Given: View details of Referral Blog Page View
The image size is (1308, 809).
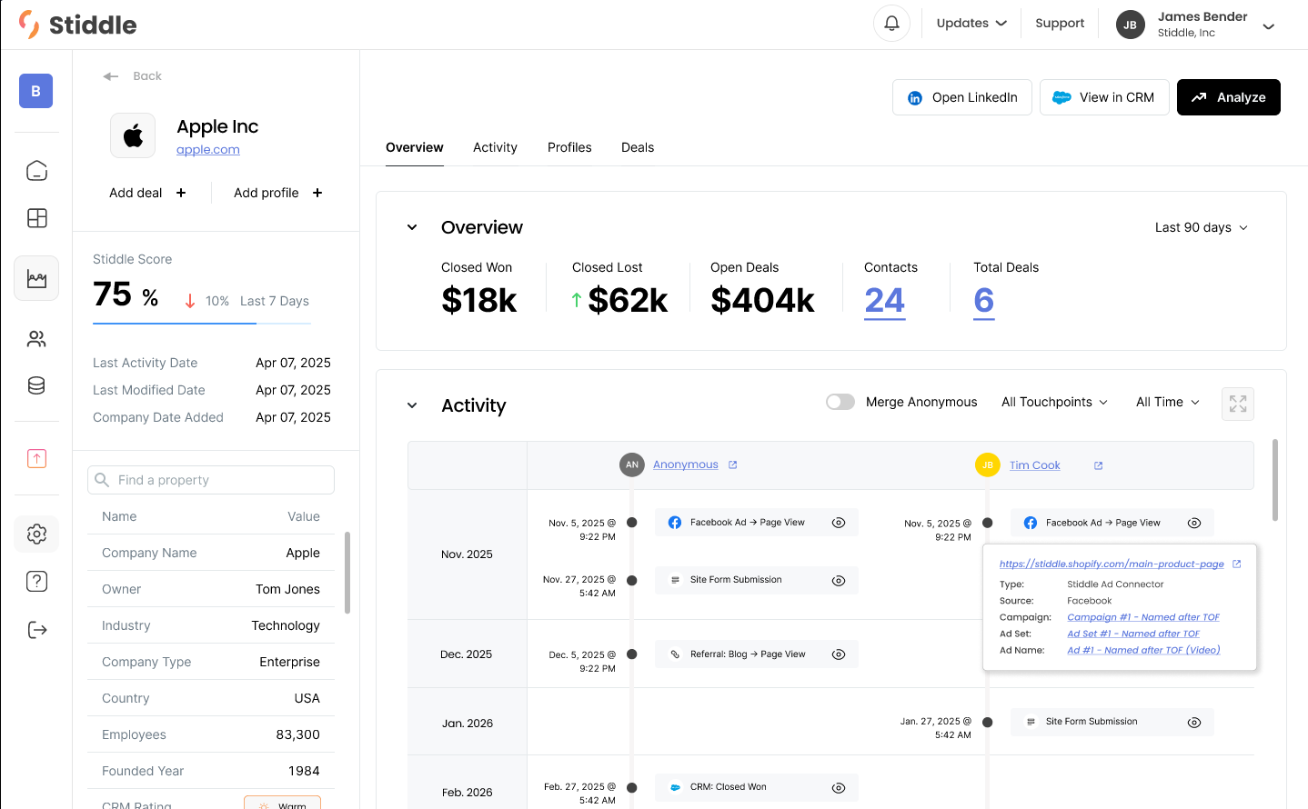Looking at the screenshot, I should [839, 654].
